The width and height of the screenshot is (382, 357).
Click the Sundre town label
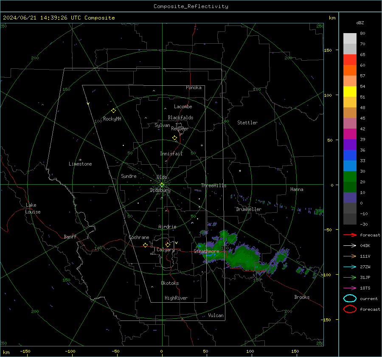point(129,176)
